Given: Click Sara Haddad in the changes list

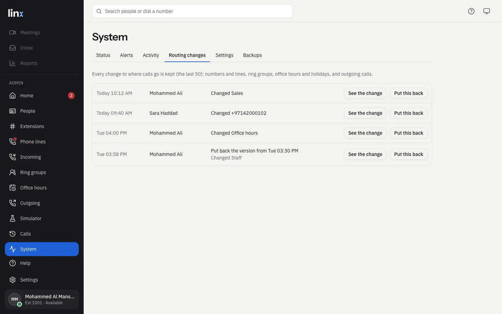Looking at the screenshot, I should [163, 113].
